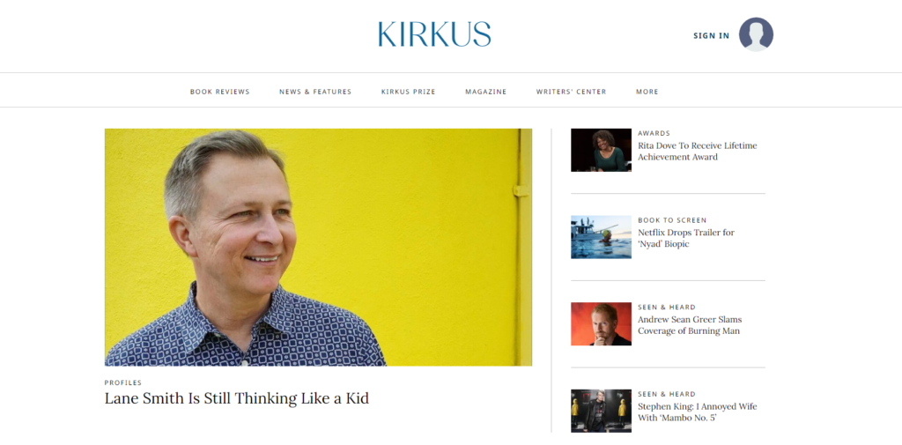This screenshot has height=445, width=902.
Task: Expand the More navigation menu
Action: click(x=647, y=92)
